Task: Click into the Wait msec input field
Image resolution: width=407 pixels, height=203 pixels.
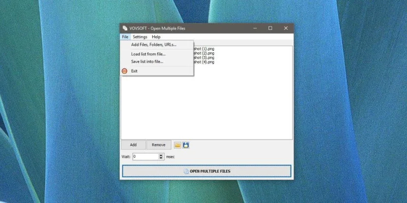Action: 146,157
